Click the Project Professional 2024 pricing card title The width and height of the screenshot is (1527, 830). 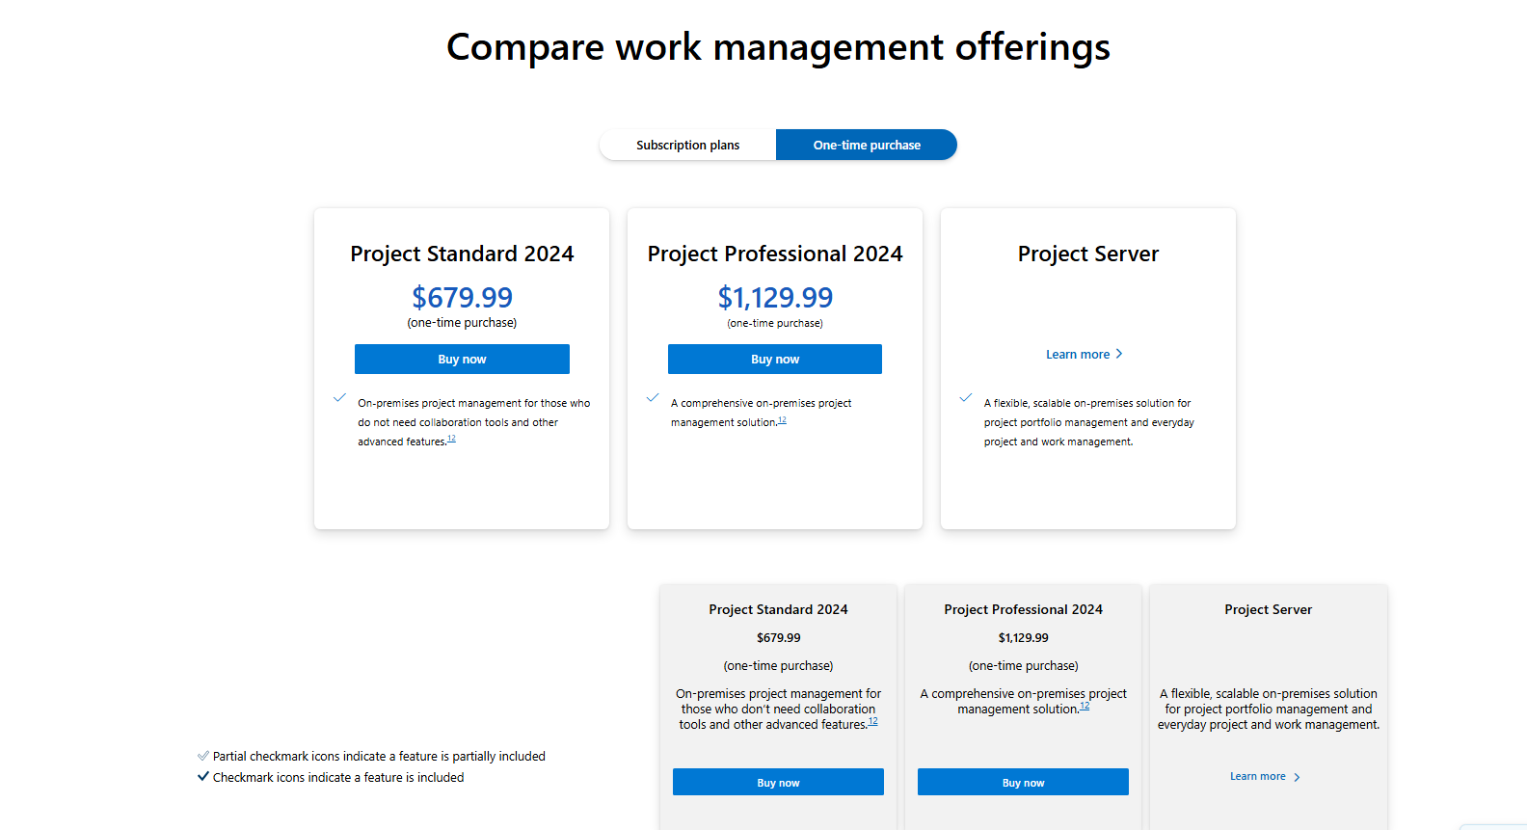[775, 254]
